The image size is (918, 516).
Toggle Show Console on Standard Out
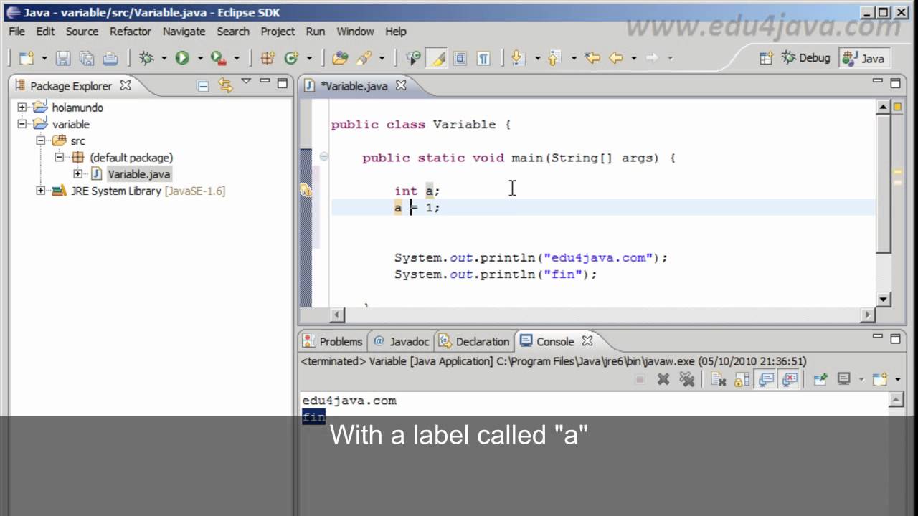click(766, 379)
